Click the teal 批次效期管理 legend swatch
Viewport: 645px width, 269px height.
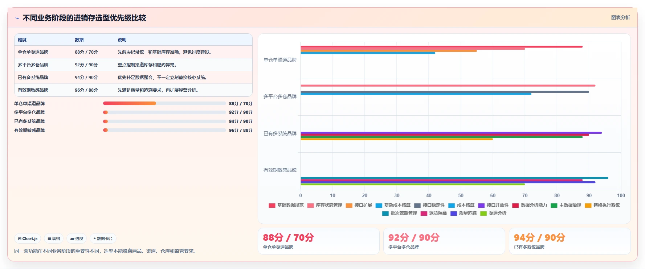coord(385,214)
